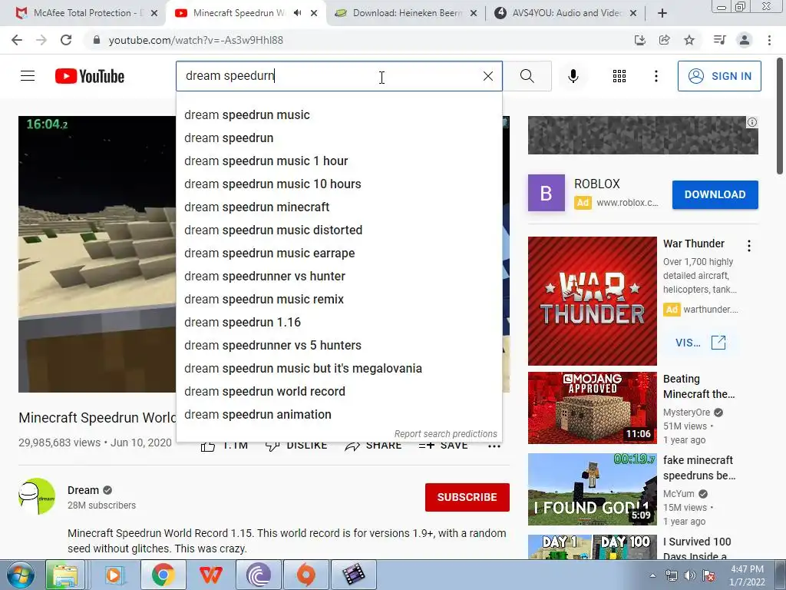
Task: Click the ROBLOX Download button
Action: tap(715, 194)
